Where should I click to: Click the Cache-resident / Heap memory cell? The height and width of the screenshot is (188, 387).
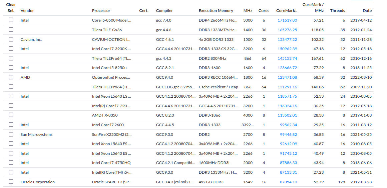(219, 87)
